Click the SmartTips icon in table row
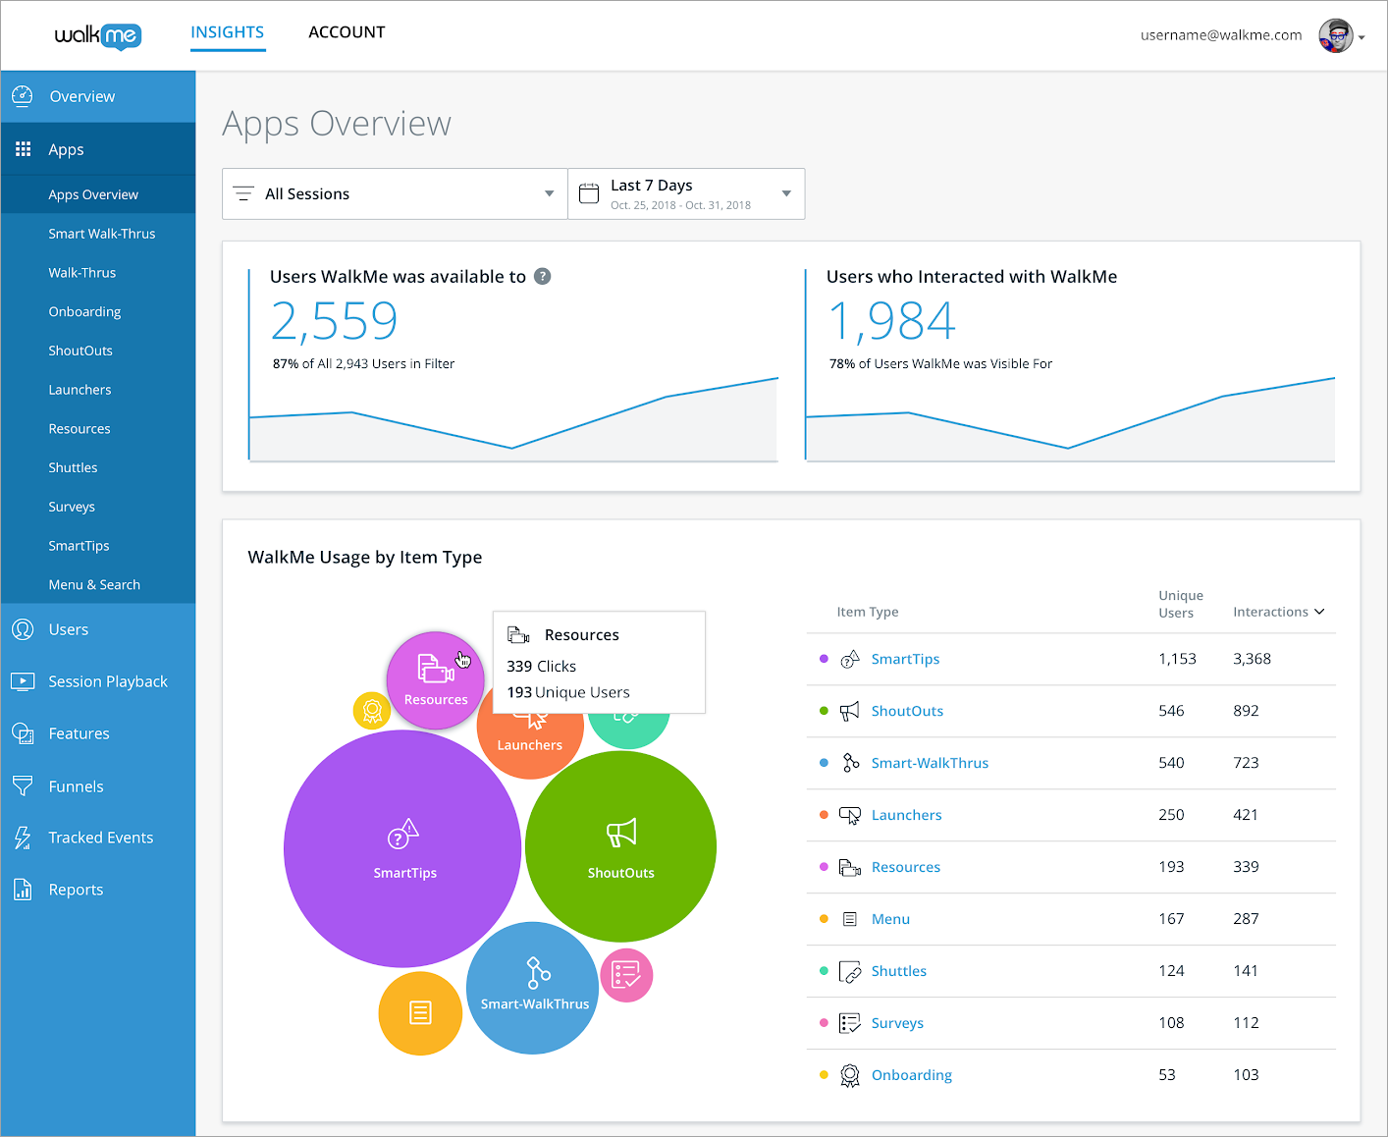This screenshot has width=1388, height=1137. (x=850, y=659)
